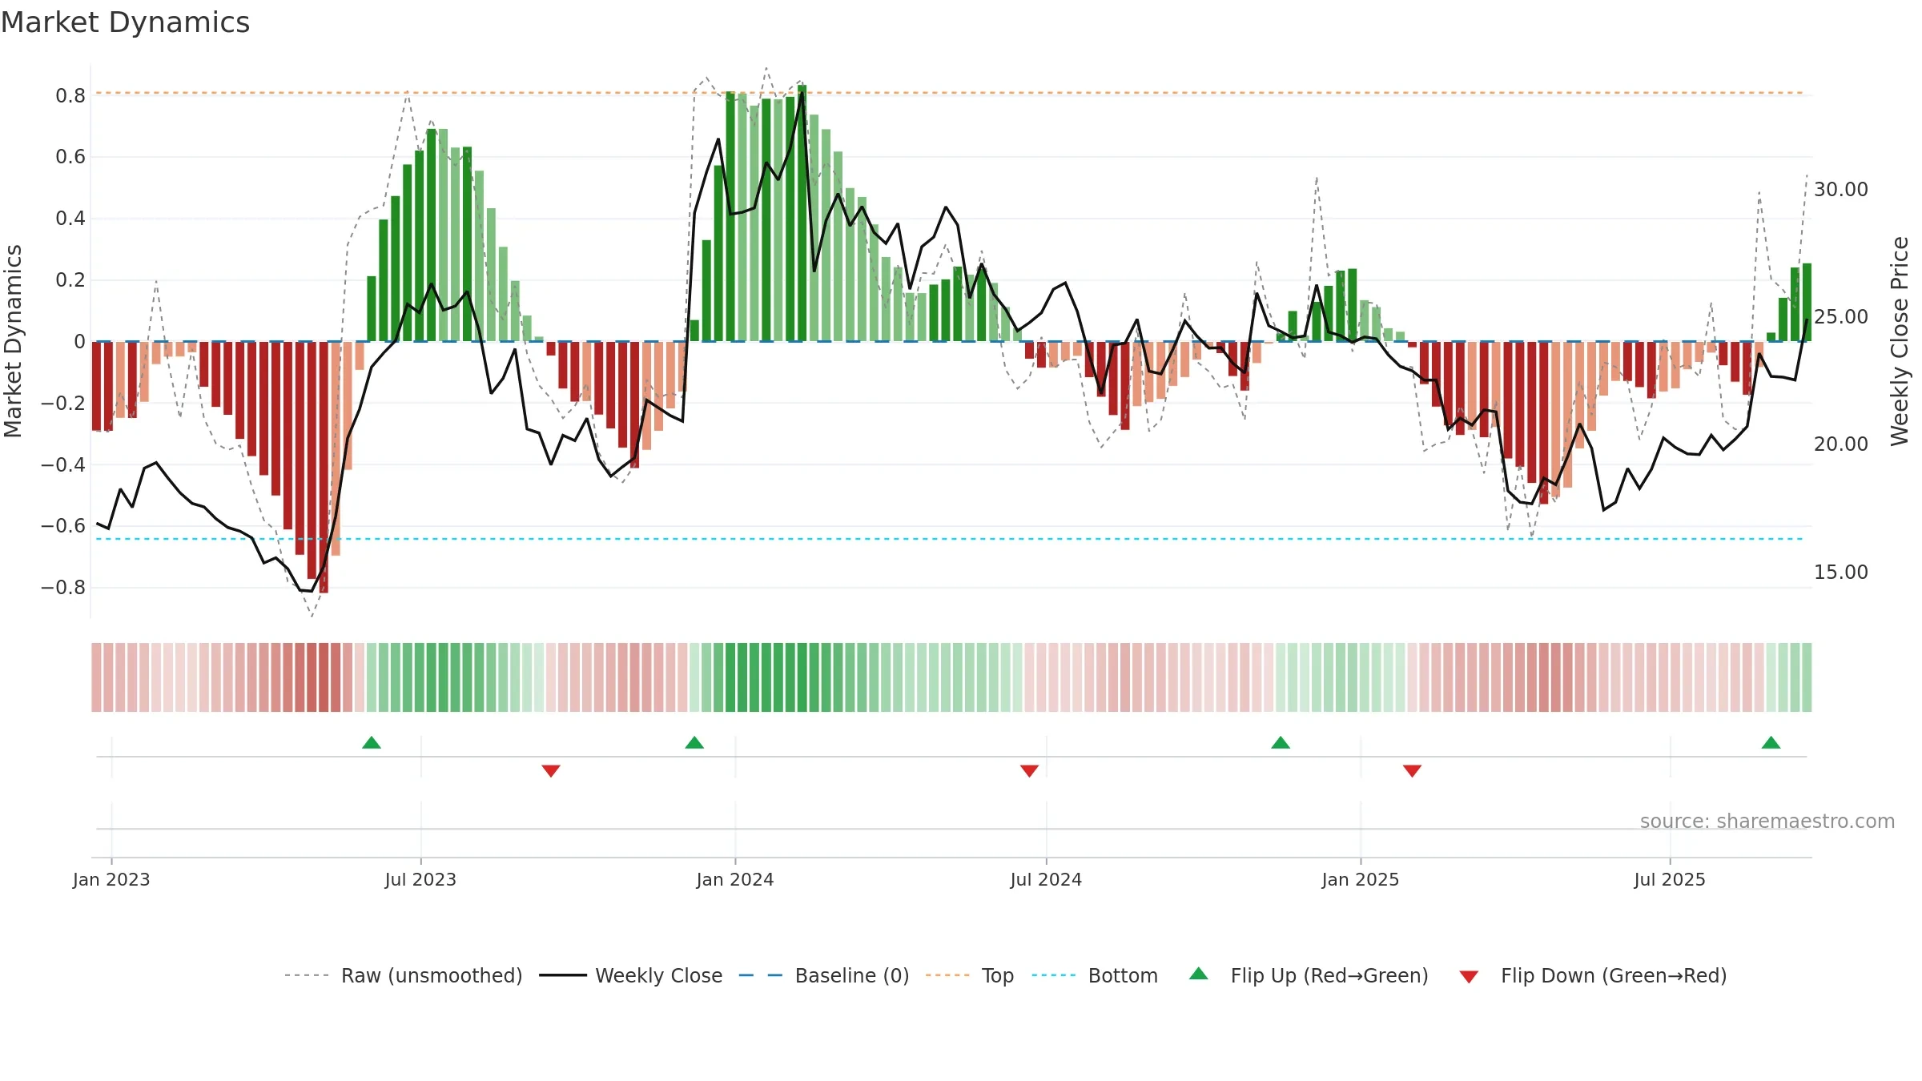
Task: Click the '−0.2' left axis tick label
Action: (x=63, y=403)
